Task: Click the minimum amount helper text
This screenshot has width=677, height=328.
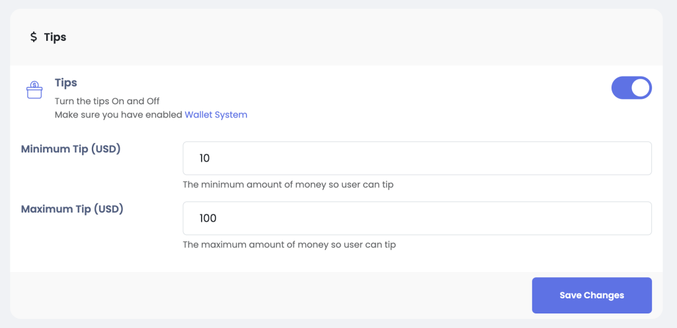Action: click(x=288, y=185)
